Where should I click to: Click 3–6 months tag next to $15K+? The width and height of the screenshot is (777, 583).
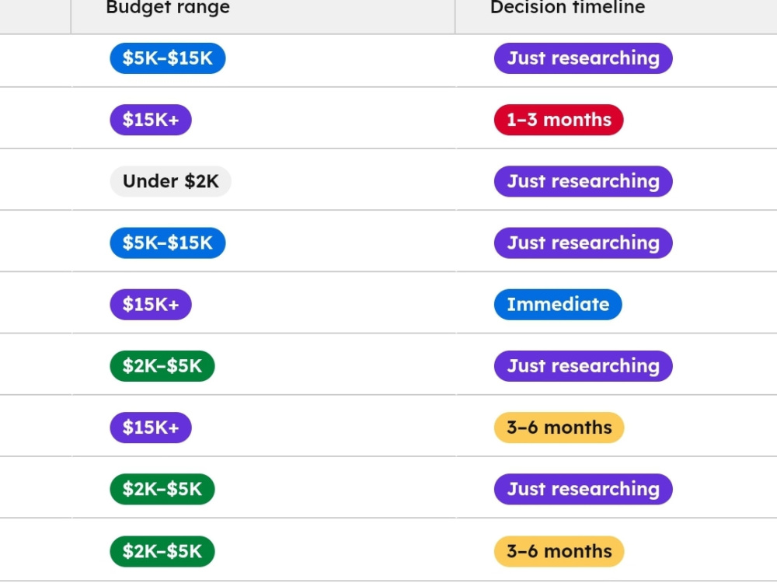click(559, 428)
